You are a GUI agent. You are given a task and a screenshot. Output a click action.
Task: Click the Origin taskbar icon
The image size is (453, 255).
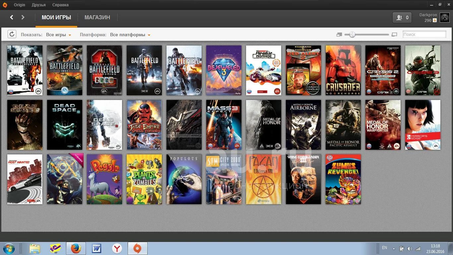[137, 248]
